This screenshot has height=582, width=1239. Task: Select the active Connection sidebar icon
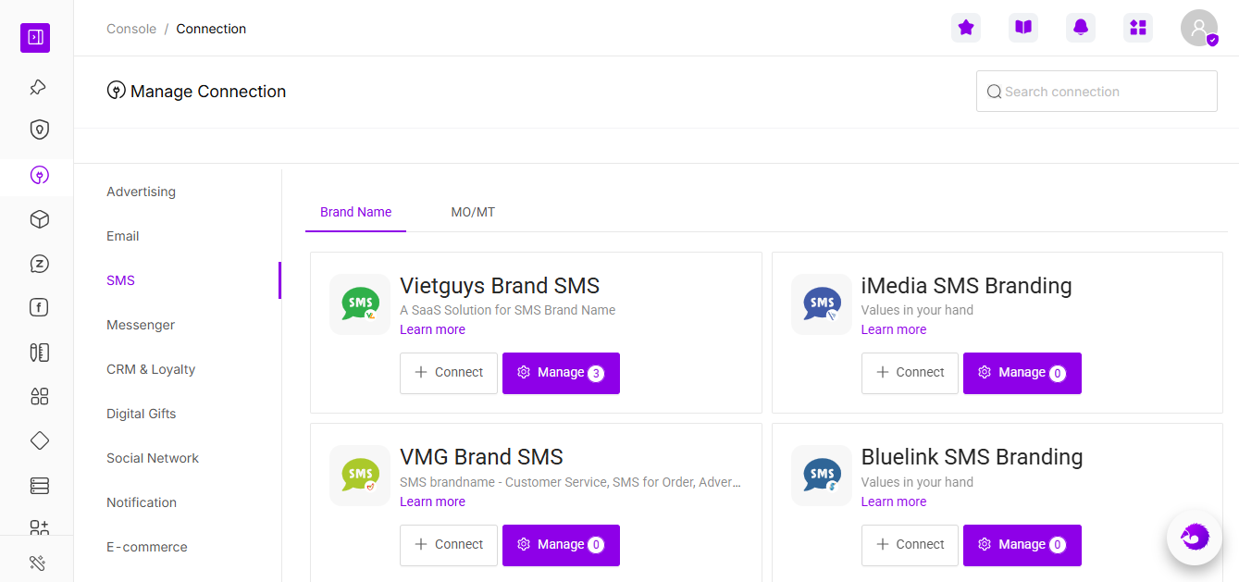pyautogui.click(x=39, y=175)
